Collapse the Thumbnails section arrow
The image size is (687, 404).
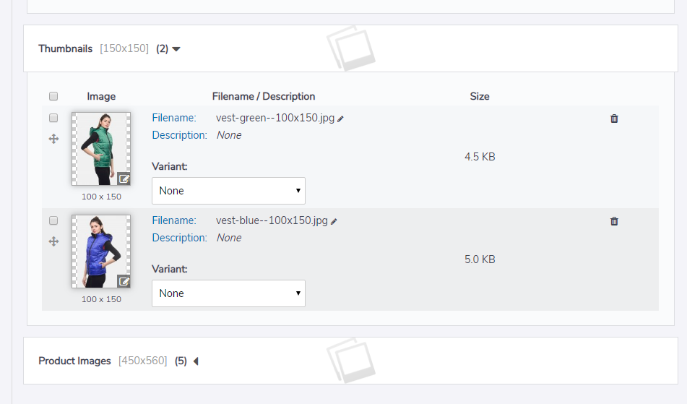pos(176,49)
